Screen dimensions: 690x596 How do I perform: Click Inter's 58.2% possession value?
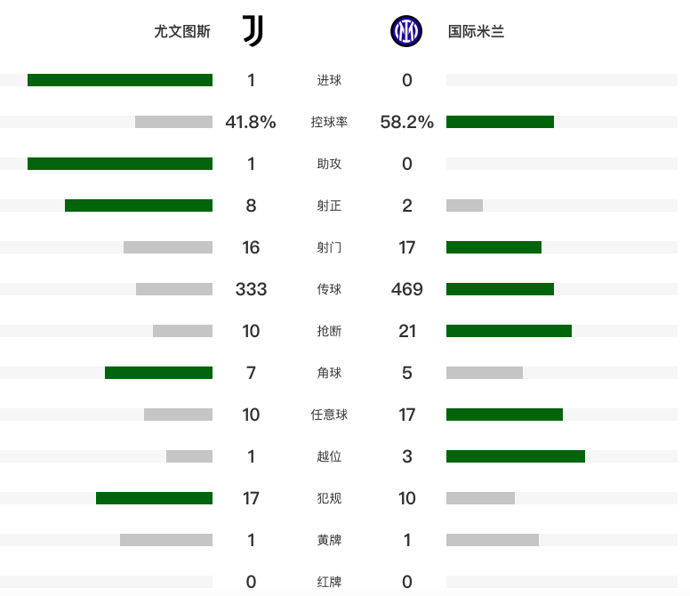(406, 122)
